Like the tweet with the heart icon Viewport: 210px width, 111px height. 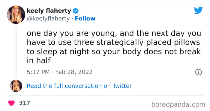click(11, 103)
